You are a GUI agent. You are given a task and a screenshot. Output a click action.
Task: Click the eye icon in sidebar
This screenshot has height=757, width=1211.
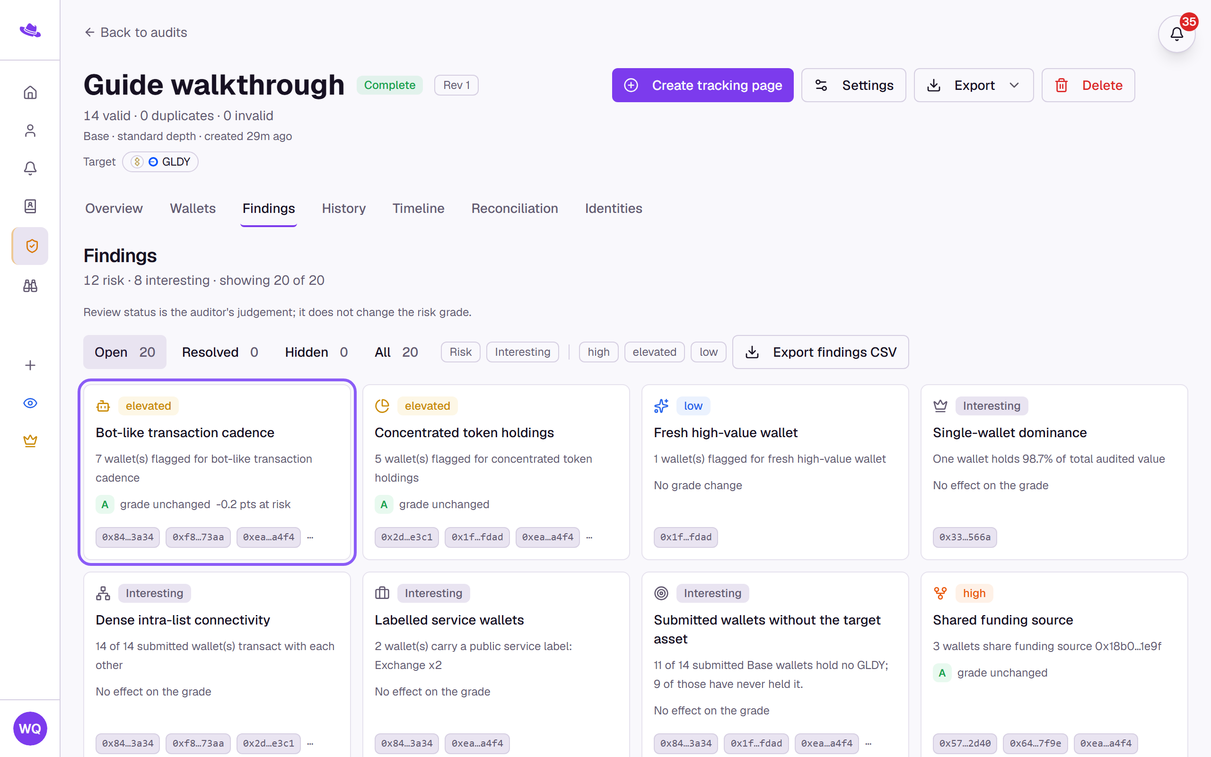(30, 403)
